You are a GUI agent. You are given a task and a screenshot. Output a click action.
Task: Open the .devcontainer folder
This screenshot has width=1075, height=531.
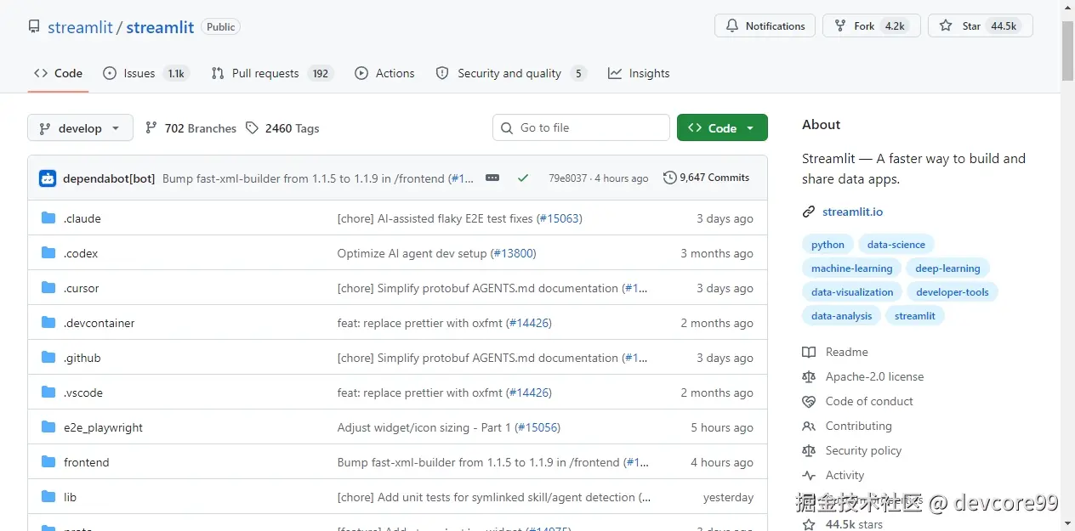coord(99,323)
